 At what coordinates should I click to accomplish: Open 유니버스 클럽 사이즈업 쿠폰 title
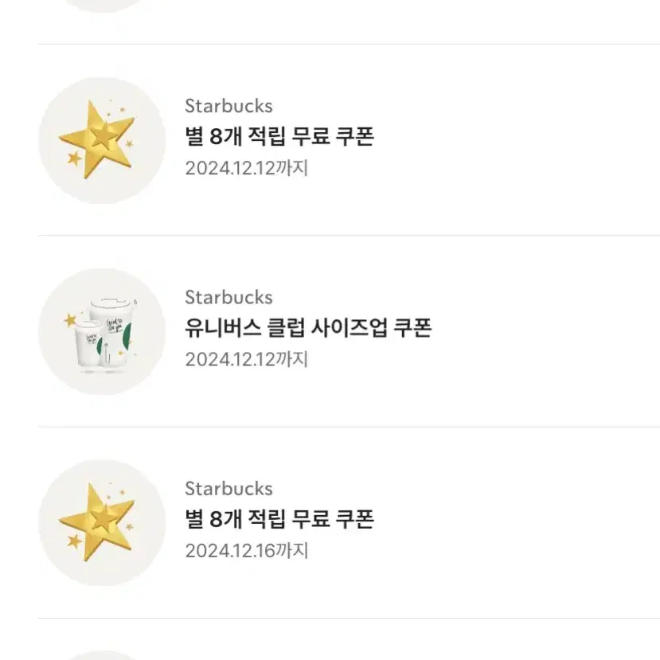tap(308, 328)
